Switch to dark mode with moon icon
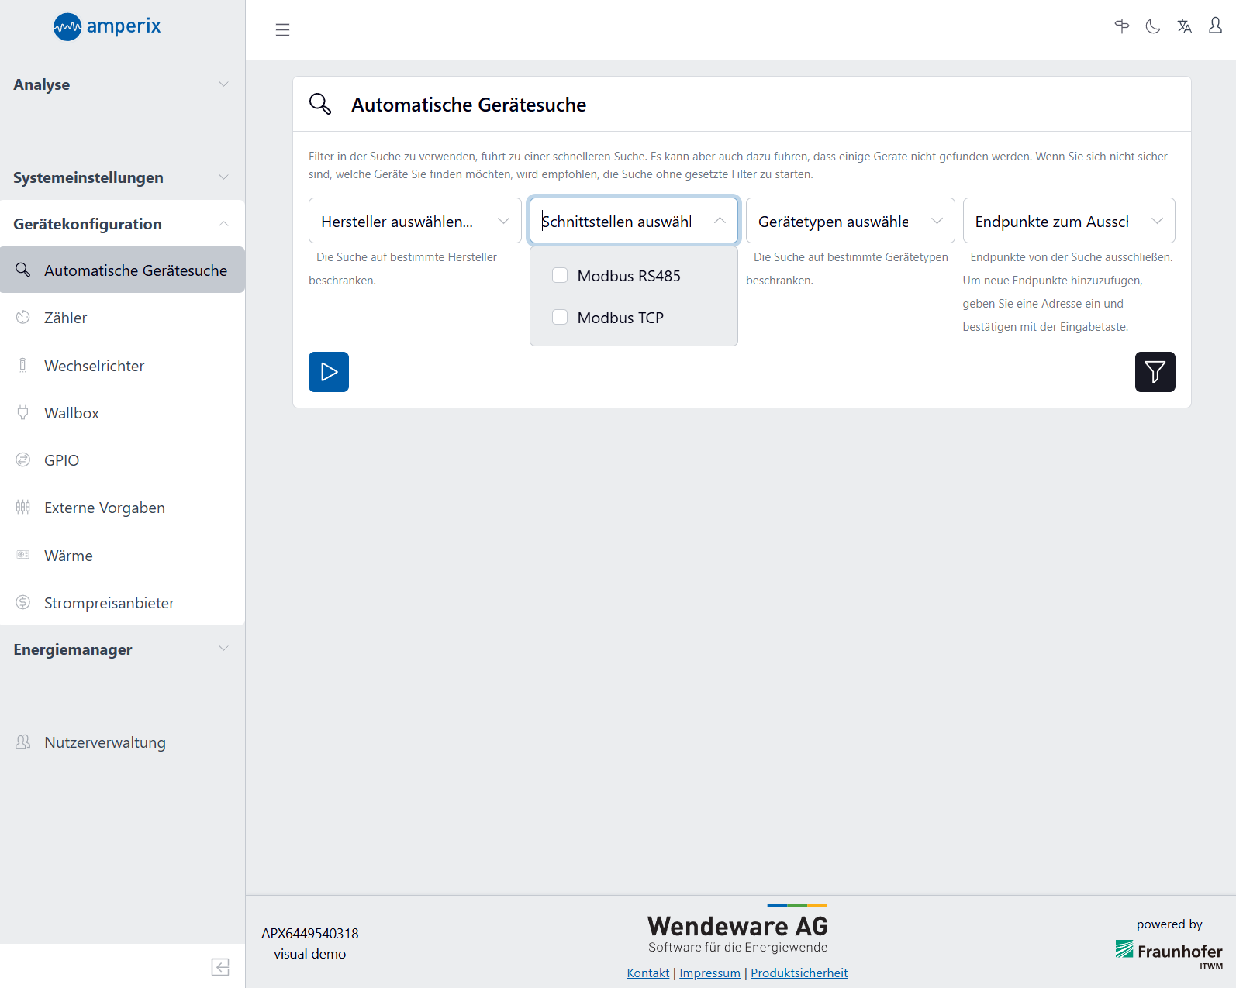Screen dimensions: 1236x988 [1153, 26]
